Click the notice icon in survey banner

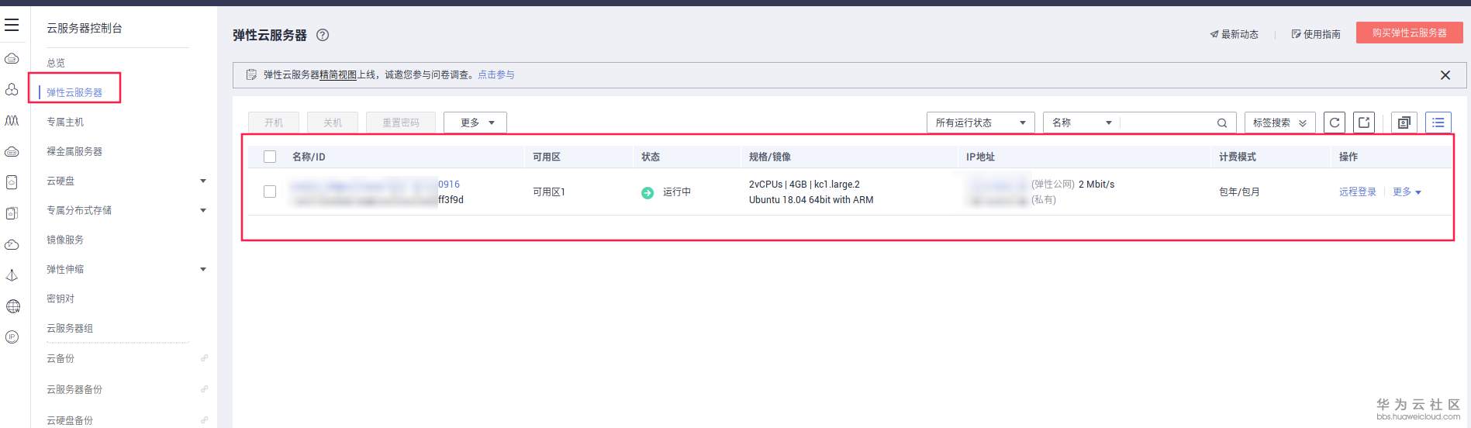pos(251,74)
